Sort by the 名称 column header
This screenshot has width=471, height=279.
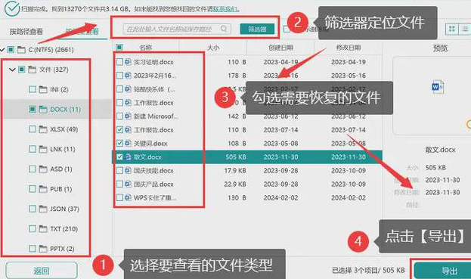(146, 48)
